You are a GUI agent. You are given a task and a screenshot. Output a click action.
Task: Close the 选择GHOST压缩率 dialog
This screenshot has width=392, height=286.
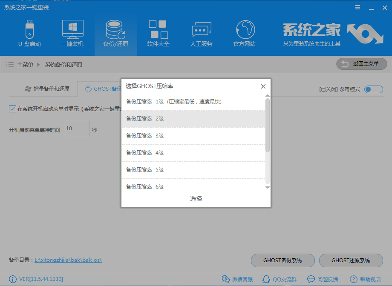(x=263, y=86)
